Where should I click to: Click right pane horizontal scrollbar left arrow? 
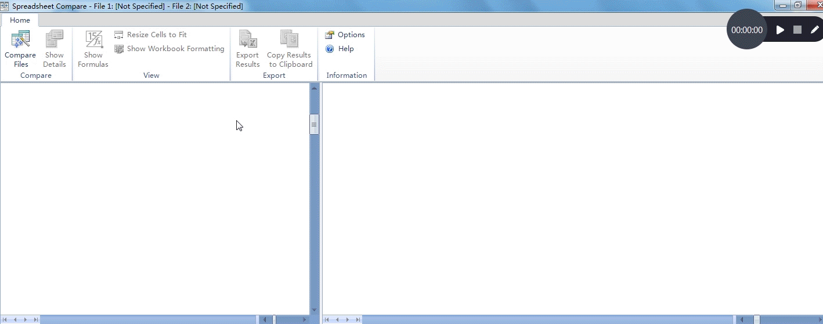click(742, 320)
